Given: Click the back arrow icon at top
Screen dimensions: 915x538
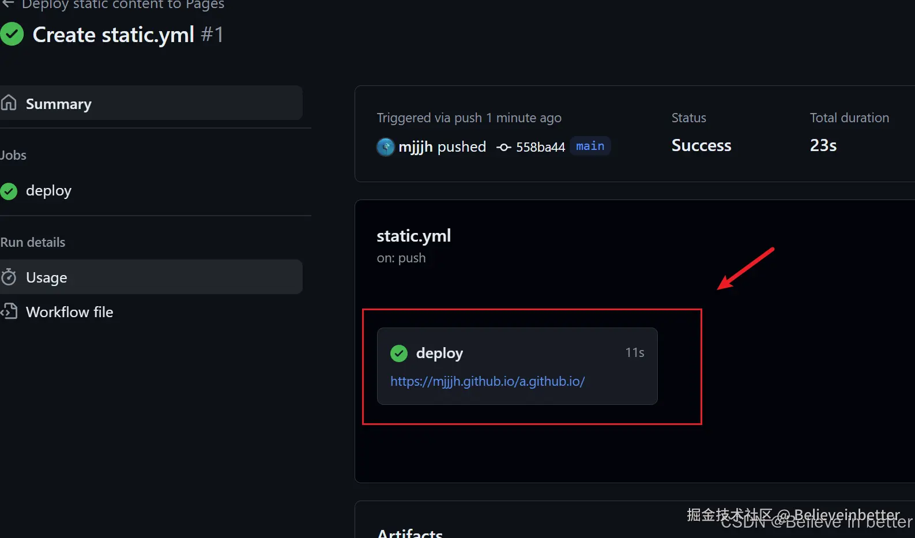Looking at the screenshot, I should 8,4.
